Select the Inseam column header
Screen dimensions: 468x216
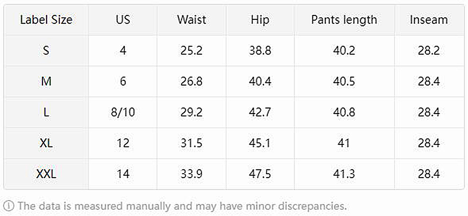point(429,20)
